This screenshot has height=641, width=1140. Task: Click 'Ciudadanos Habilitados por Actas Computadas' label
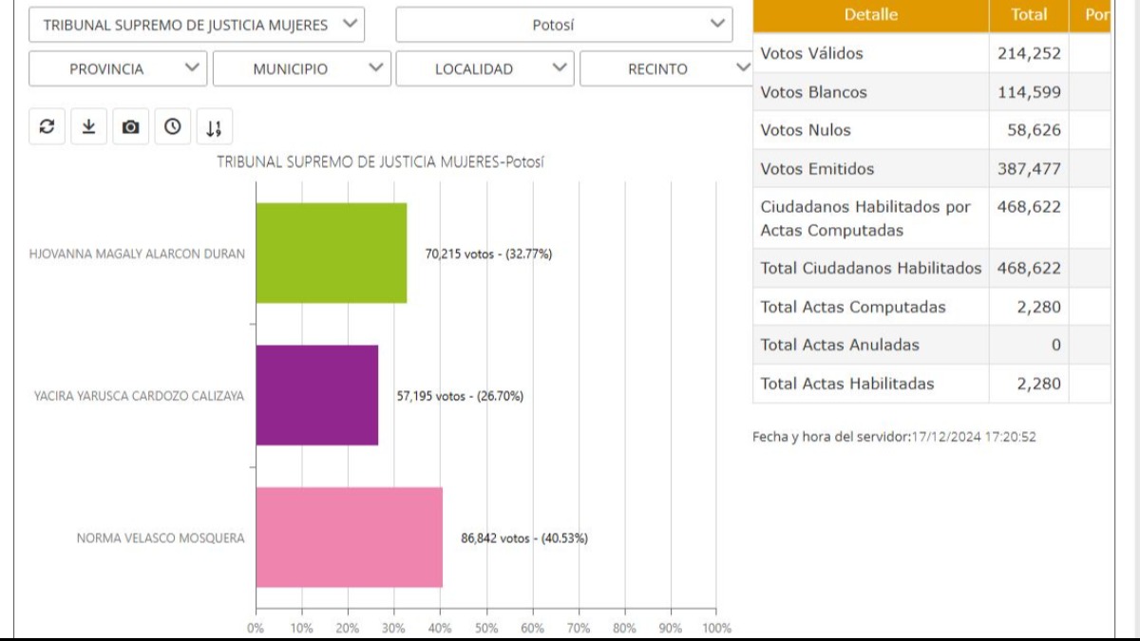[x=865, y=218]
